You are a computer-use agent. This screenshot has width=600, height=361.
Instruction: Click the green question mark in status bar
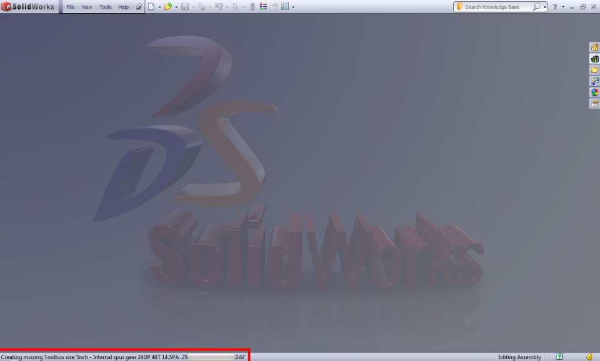point(559,357)
